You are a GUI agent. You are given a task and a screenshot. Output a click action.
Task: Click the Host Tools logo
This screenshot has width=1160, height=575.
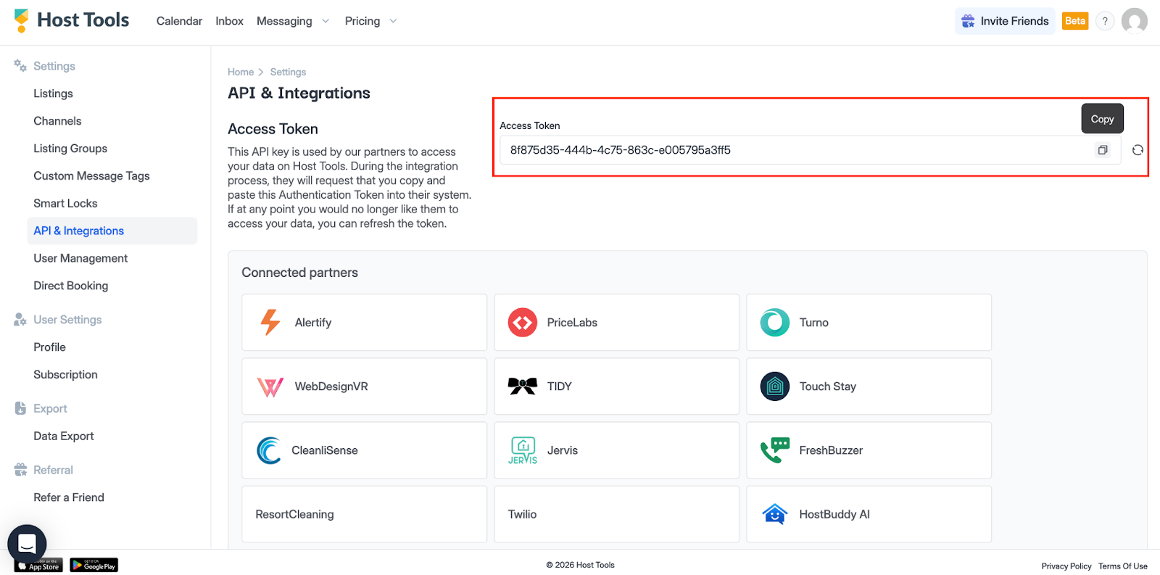[x=72, y=20]
